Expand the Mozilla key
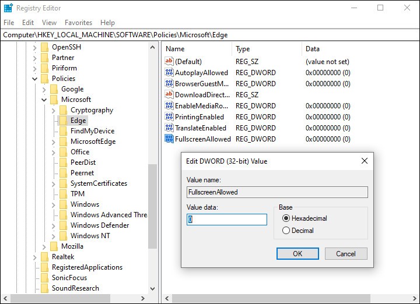The image size is (420, 304). tap(44, 247)
